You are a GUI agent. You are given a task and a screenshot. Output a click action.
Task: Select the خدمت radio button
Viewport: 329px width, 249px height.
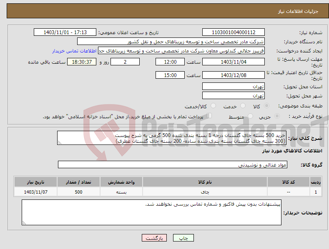tap(243, 106)
